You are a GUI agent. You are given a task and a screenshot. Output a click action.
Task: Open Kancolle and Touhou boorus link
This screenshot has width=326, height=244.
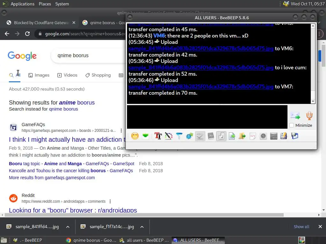pos(71,171)
